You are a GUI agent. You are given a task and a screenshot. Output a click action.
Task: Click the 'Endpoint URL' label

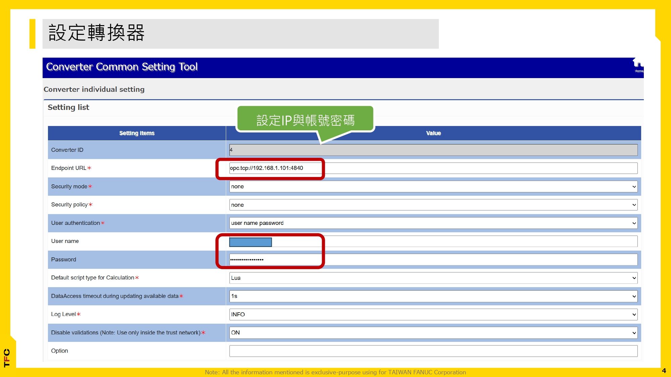(69, 168)
